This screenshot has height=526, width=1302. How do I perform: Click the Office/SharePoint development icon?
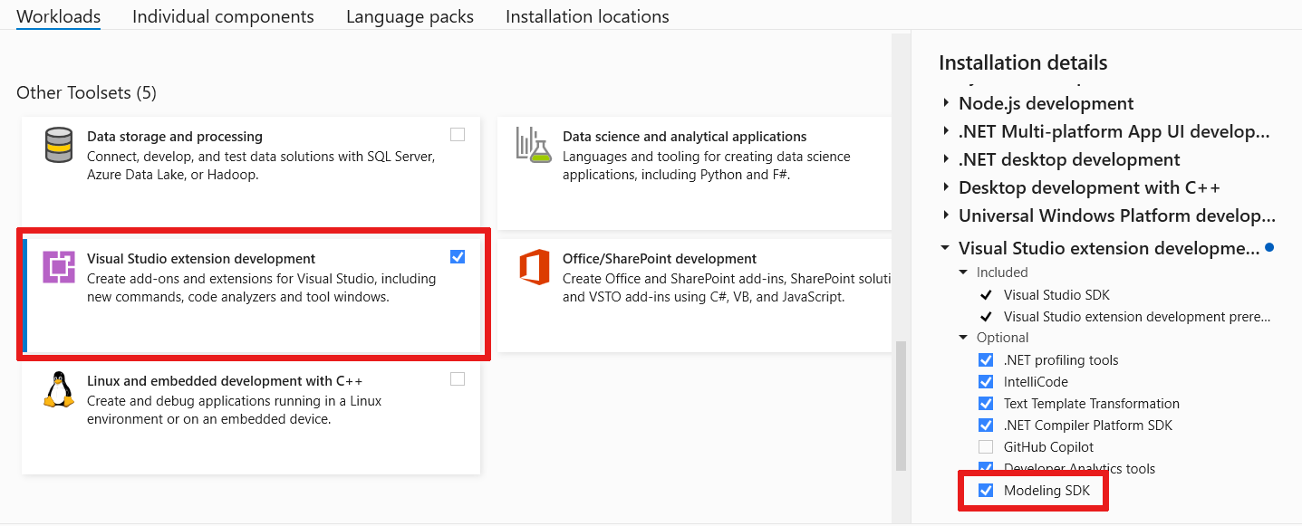pos(533,268)
